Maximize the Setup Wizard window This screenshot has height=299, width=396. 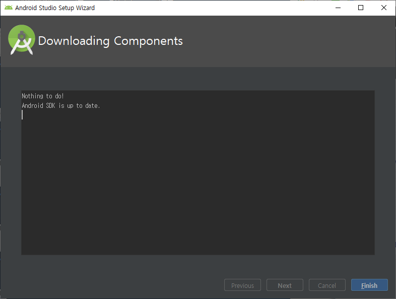pos(361,8)
